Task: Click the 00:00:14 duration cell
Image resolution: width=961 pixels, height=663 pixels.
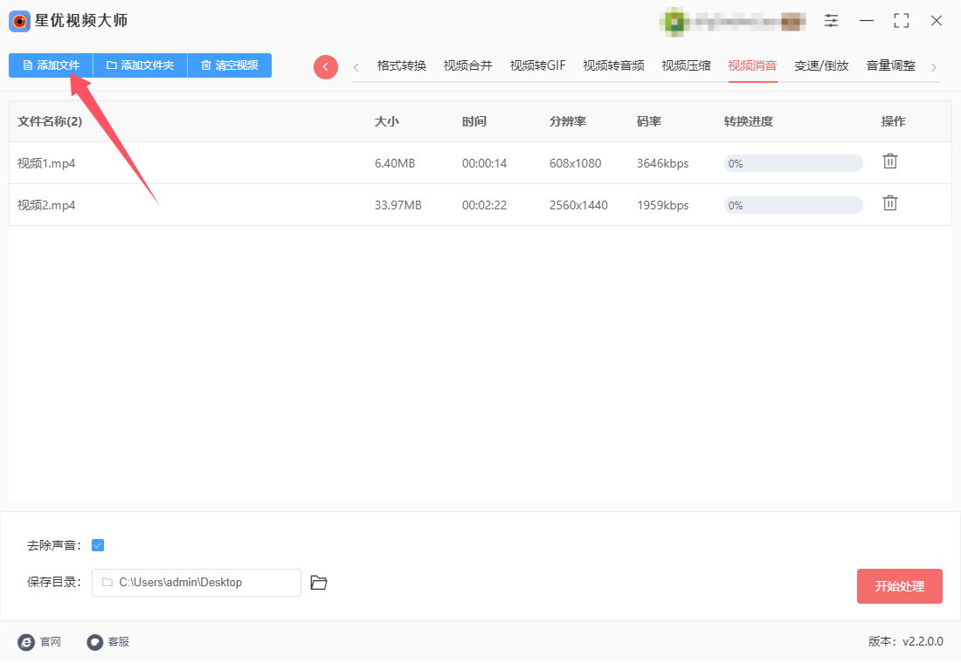Action: (484, 163)
